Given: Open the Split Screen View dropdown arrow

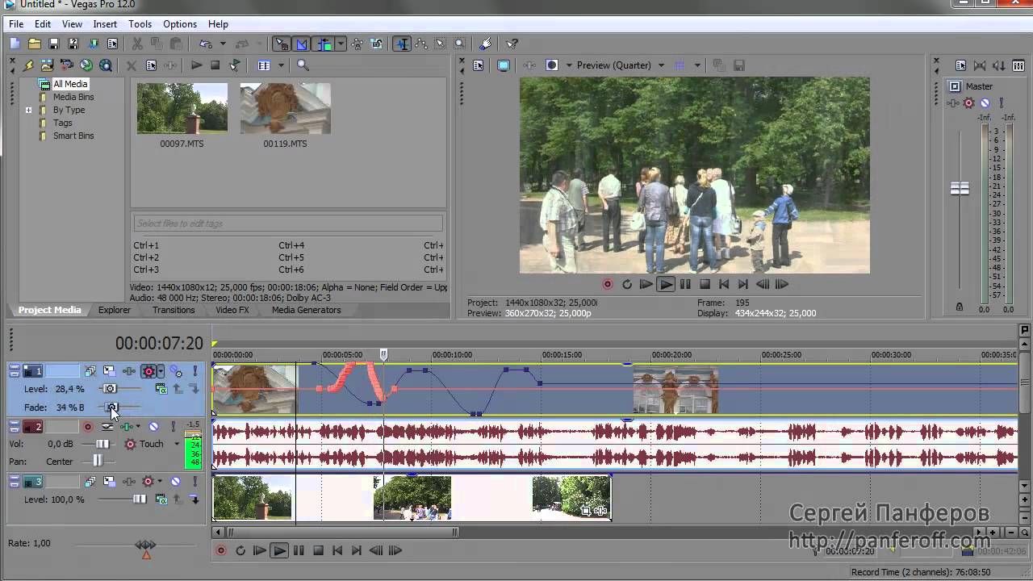Looking at the screenshot, I should pyautogui.click(x=569, y=65).
